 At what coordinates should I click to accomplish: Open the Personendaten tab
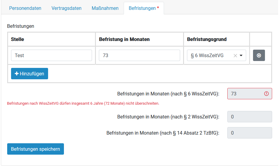tap(25, 8)
